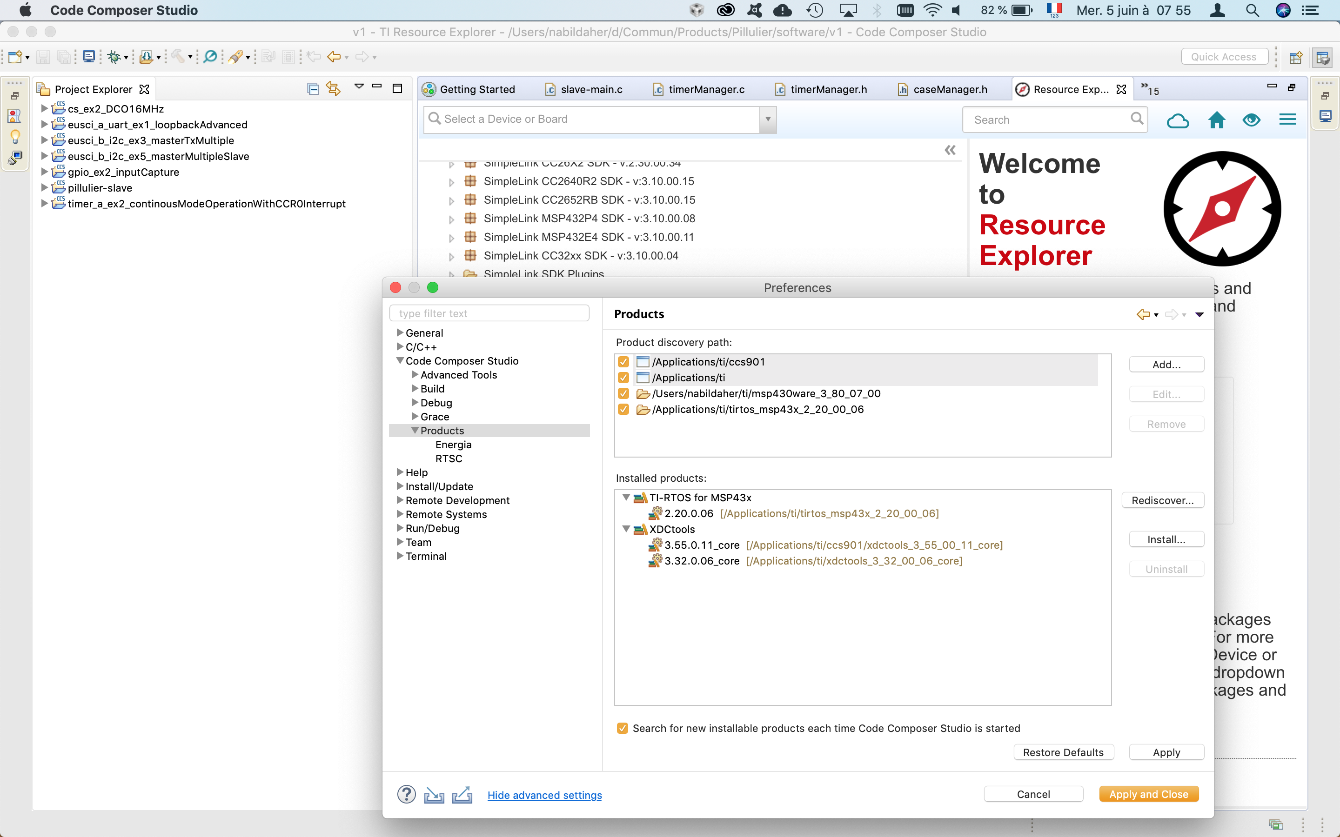
Task: Uncheck the /Applications/ti/ccs901 discovery path
Action: [x=623, y=361]
